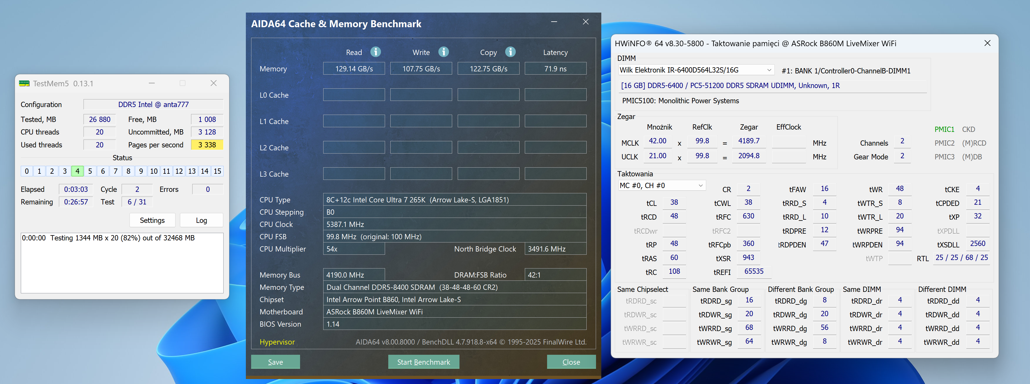Click the TestMem5 title bar app icon
The image size is (1030, 384).
[x=24, y=83]
